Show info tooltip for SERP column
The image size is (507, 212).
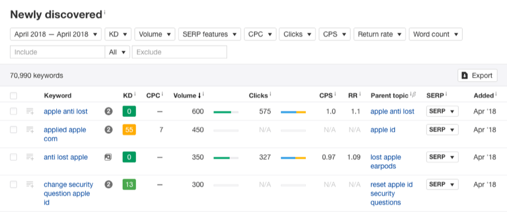[446, 94]
